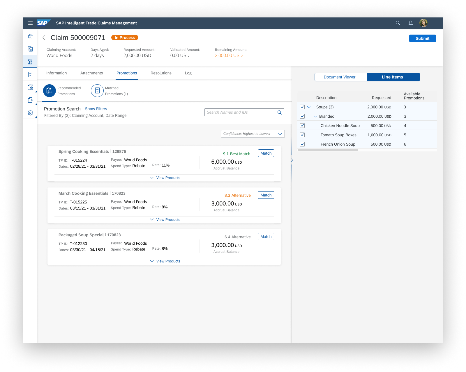Click the Chicken Noodle Soup row label
The height and width of the screenshot is (372, 466).
coord(340,126)
